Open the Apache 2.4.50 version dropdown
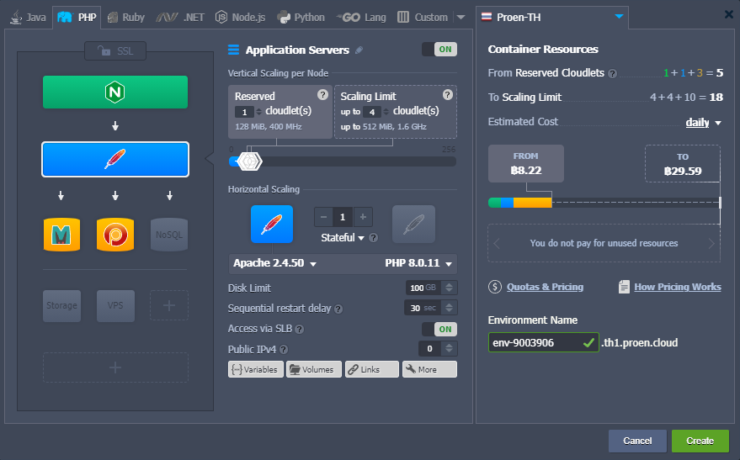Viewport: 740px width, 460px height. (274, 263)
